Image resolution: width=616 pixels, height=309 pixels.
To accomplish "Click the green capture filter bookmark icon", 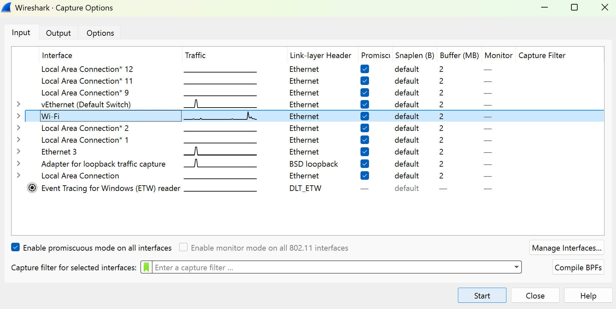I will [x=146, y=267].
